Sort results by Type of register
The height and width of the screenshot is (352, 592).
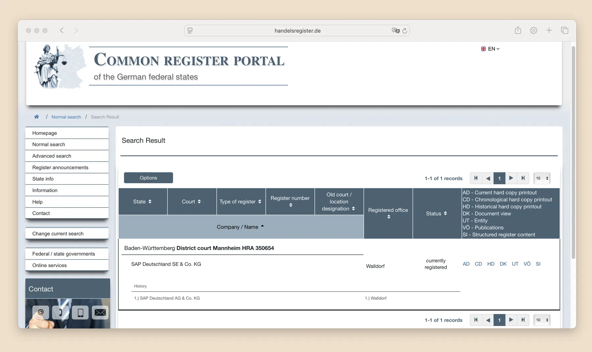(241, 202)
